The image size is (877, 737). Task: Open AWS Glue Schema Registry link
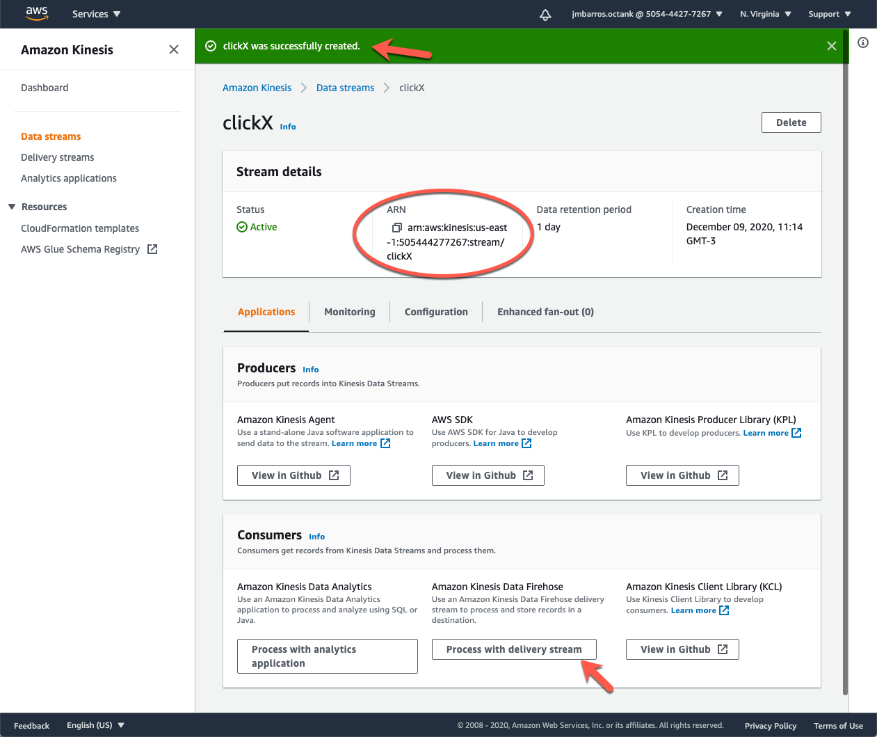click(80, 249)
